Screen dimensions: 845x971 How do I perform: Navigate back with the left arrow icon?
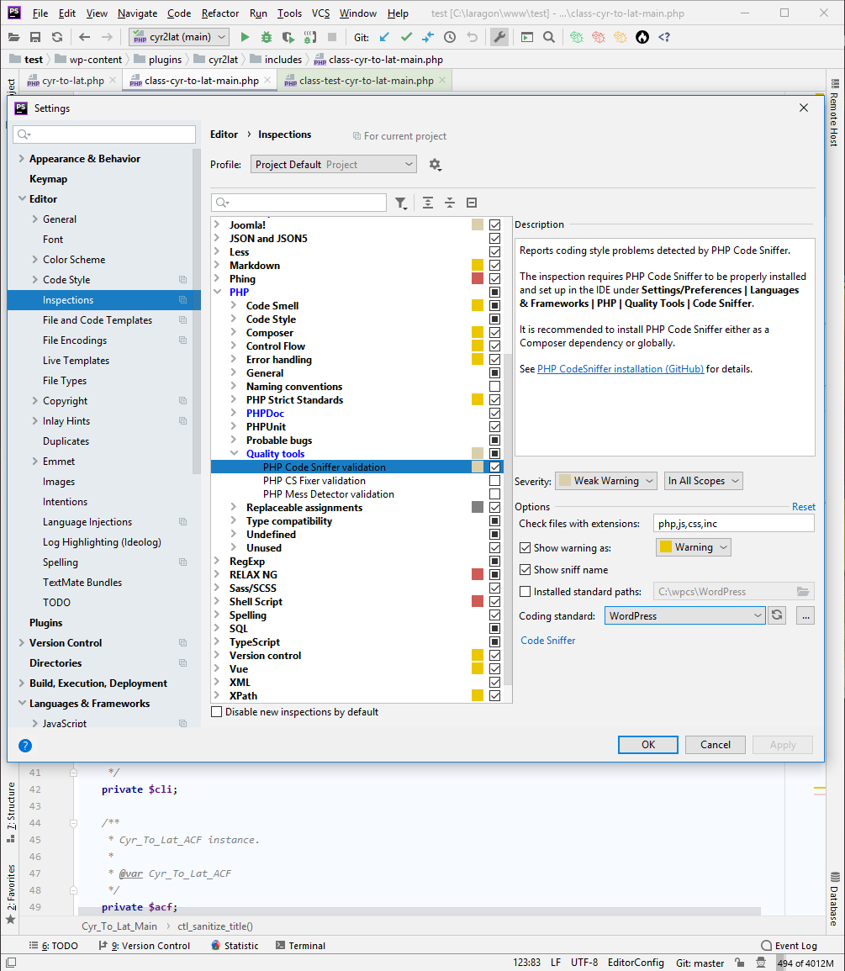(x=84, y=37)
